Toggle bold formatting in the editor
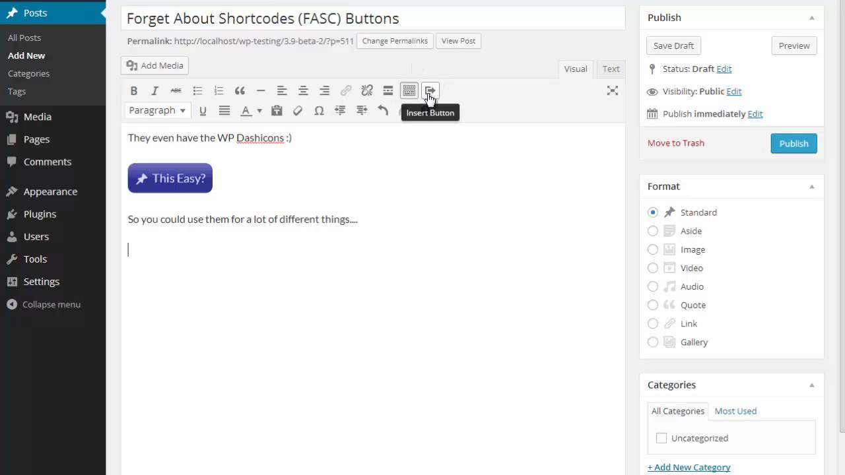This screenshot has width=845, height=475. point(134,90)
